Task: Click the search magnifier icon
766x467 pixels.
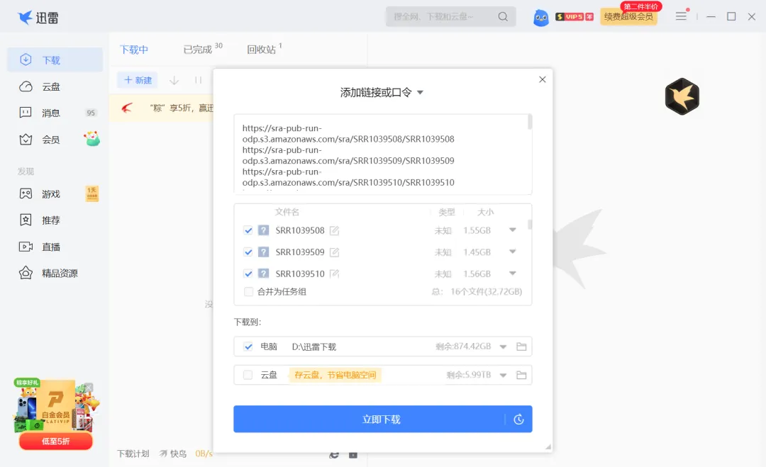Action: [503, 16]
